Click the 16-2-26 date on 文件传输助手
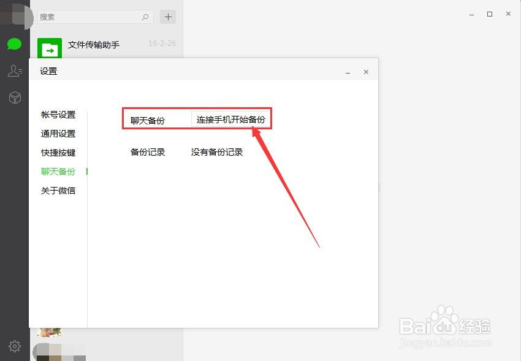 pos(162,43)
